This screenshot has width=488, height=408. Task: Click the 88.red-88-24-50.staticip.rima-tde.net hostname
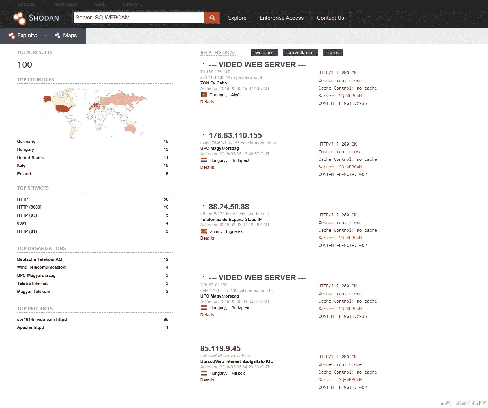[235, 214]
